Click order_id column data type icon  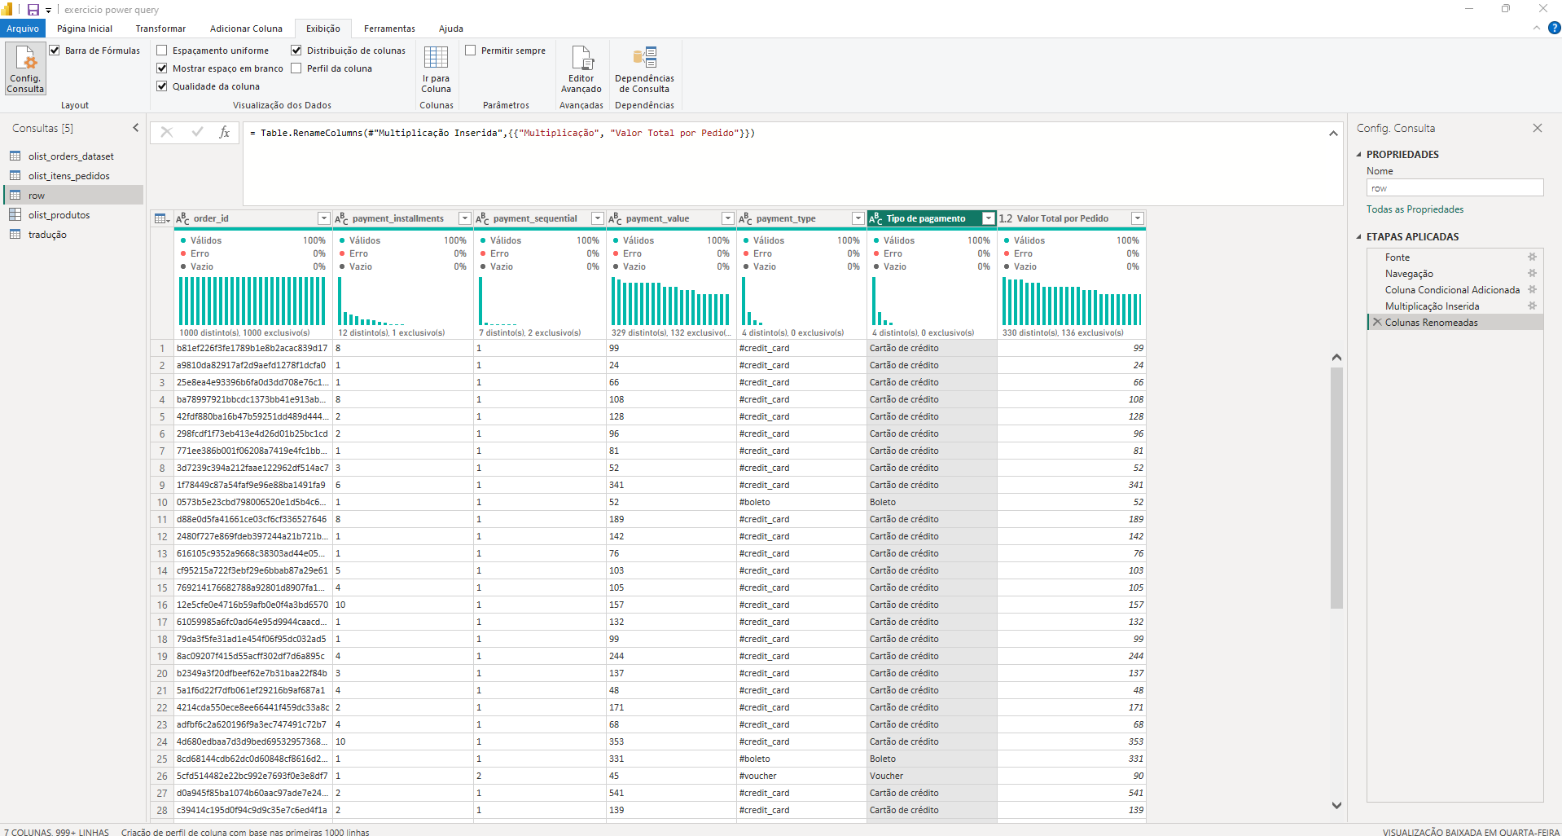click(183, 218)
